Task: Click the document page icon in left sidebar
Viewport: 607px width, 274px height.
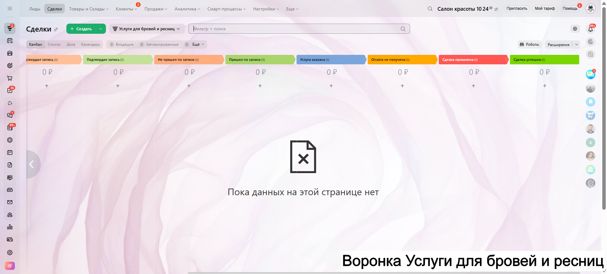Action: [10, 165]
